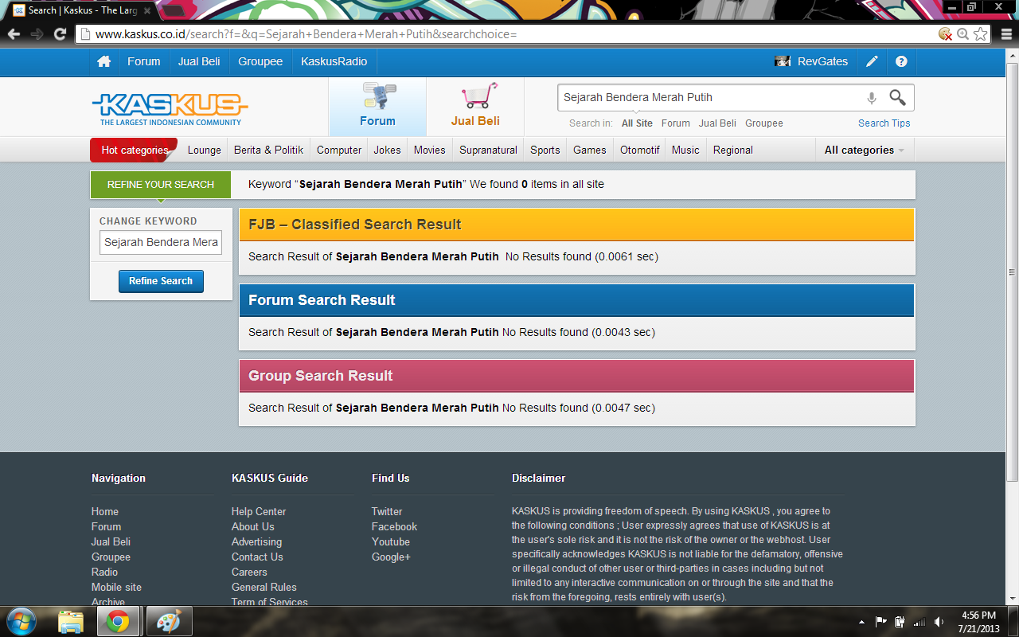
Task: Open the RevGates user avatar
Action: pyautogui.click(x=783, y=61)
